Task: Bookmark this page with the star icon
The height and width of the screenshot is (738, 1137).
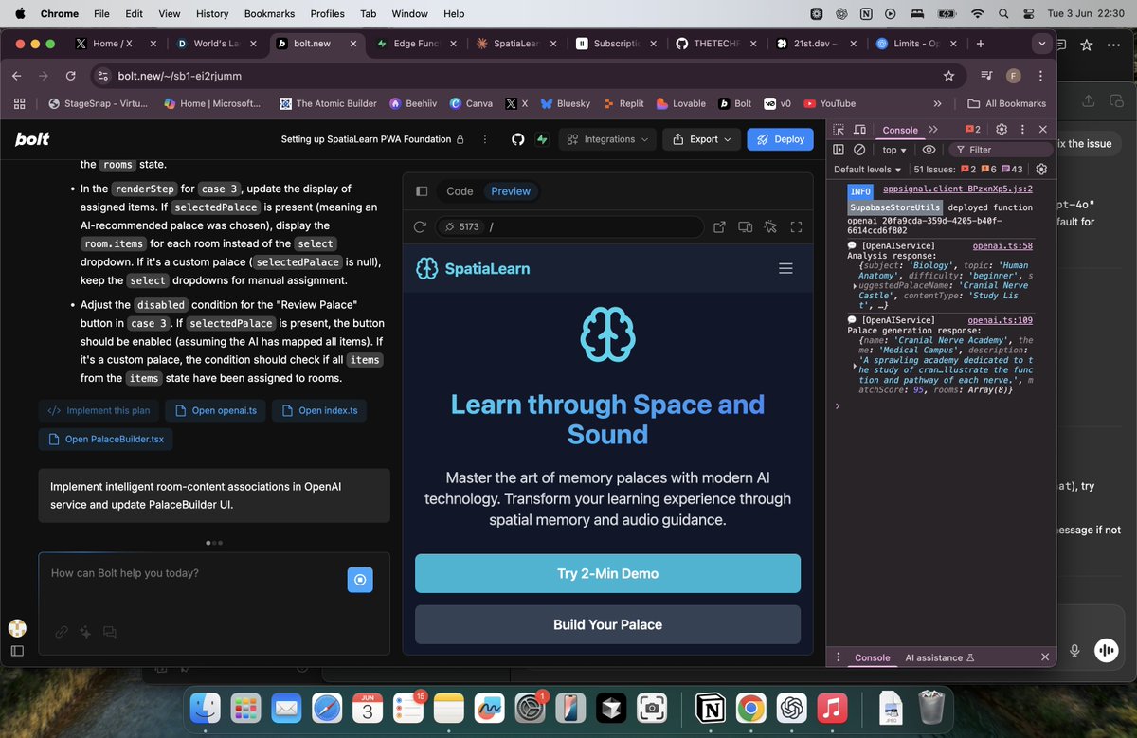Action: click(948, 76)
